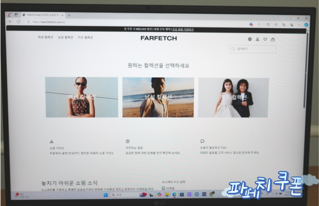Click the page vertical scrollbar

point(307,70)
